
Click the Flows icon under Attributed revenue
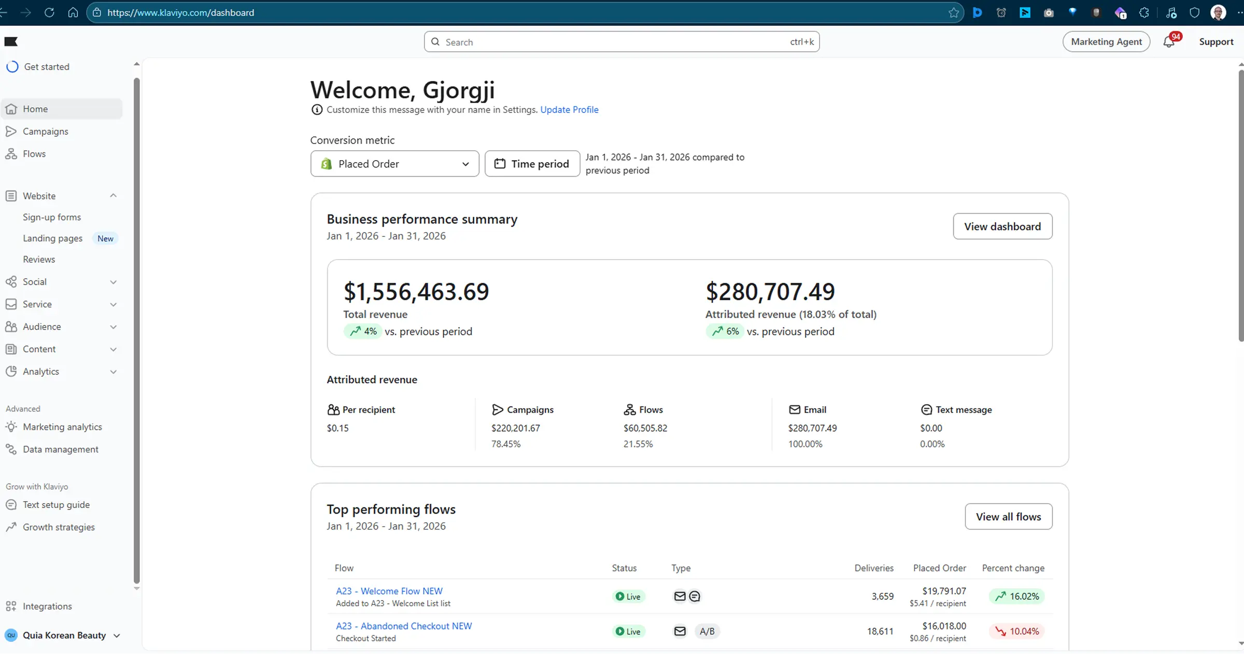pos(629,409)
